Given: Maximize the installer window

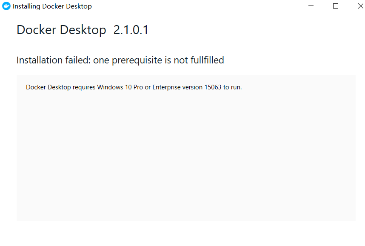Looking at the screenshot, I should click(335, 6).
